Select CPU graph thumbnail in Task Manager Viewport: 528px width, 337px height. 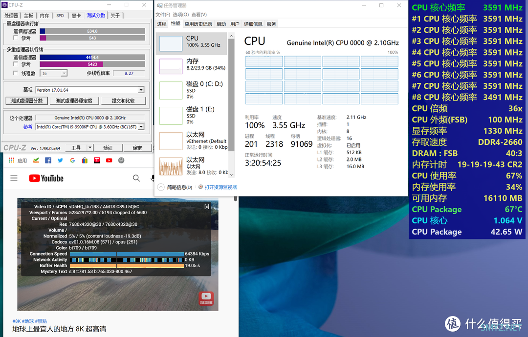[x=171, y=44]
